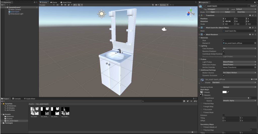Image resolution: width=258 pixels, height=134 pixels.
Task: Click the search by label icon in Project
Action: (x=188, y=101)
